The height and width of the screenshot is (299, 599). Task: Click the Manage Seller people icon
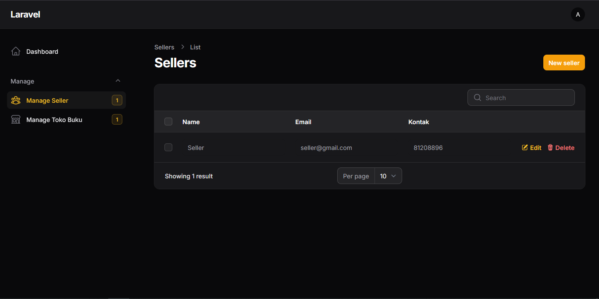point(16,101)
